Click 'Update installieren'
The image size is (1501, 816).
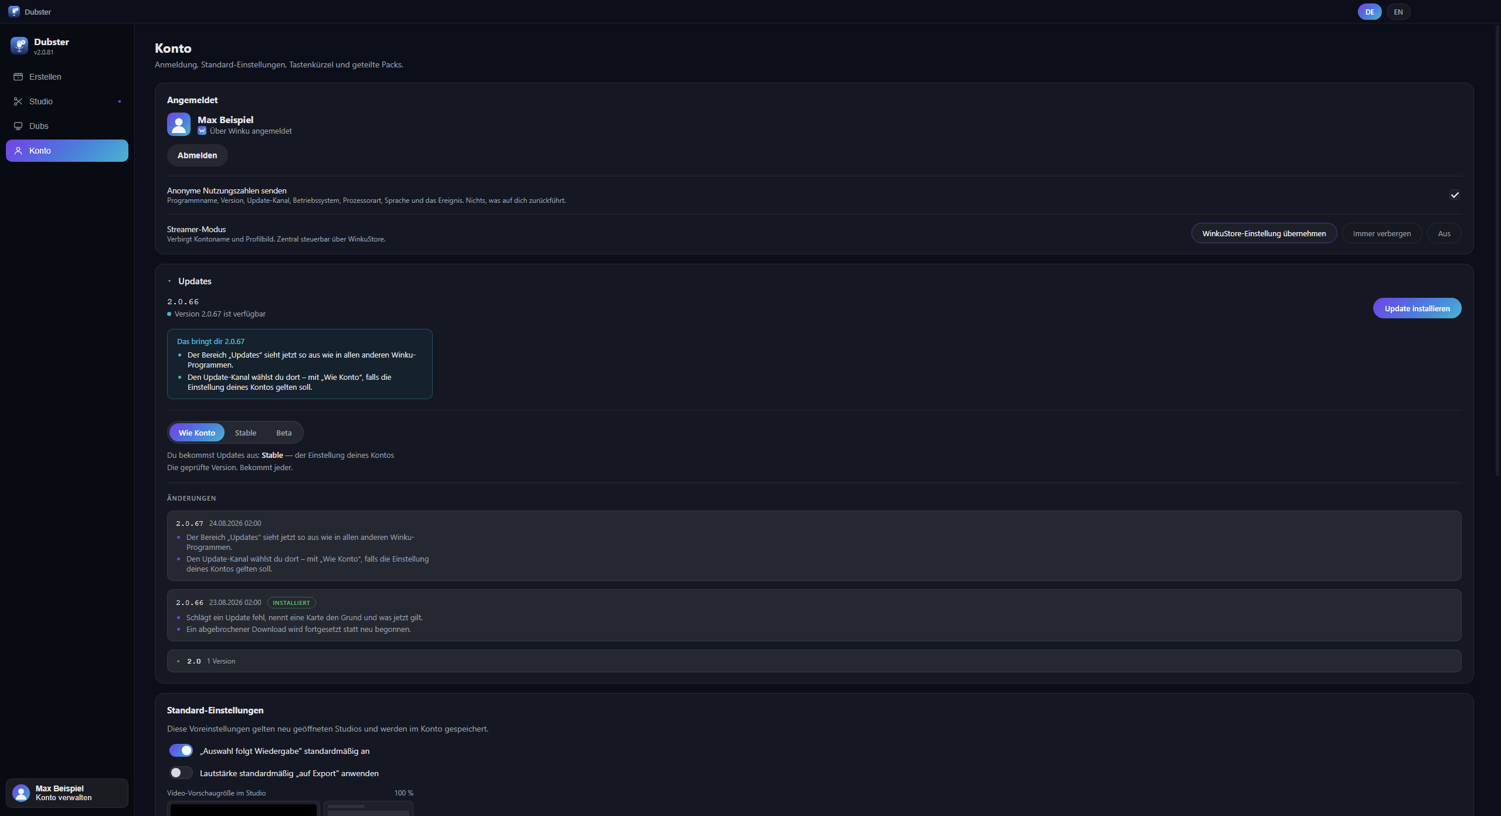click(1417, 308)
